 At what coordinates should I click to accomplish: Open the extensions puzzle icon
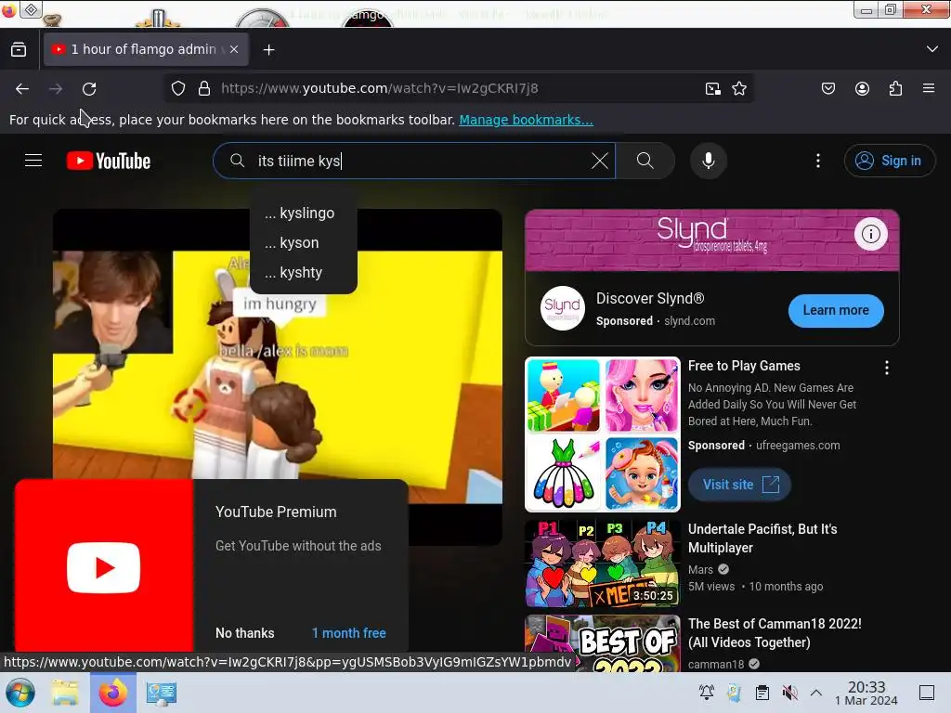pos(895,88)
